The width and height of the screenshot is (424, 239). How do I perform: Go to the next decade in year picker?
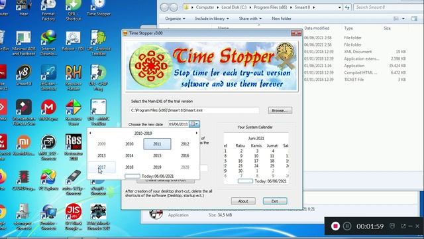tap(197, 133)
